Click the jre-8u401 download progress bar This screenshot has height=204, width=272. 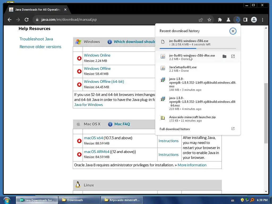click(198, 48)
